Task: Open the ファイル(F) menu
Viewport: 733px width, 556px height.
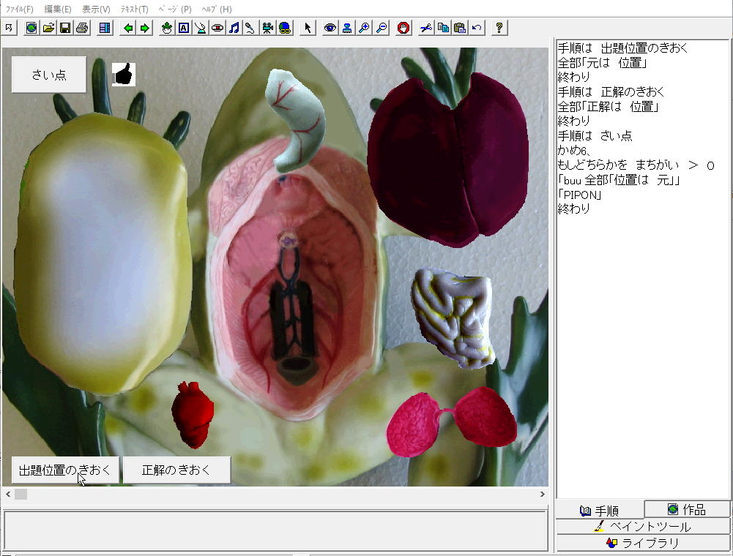Action: click(19, 9)
